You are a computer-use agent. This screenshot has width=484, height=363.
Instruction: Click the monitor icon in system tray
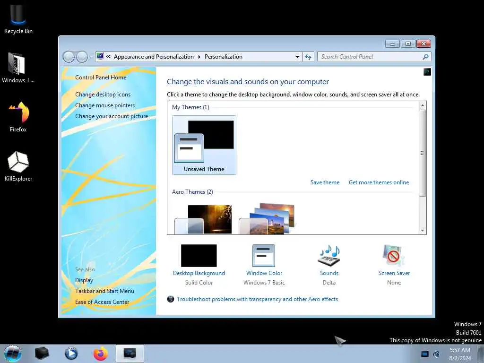[425, 354]
